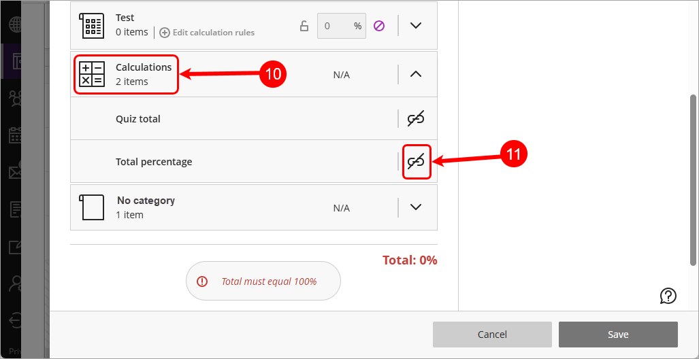Click the red error alert icon
Viewport: 699px width, 359px height.
pyautogui.click(x=202, y=281)
